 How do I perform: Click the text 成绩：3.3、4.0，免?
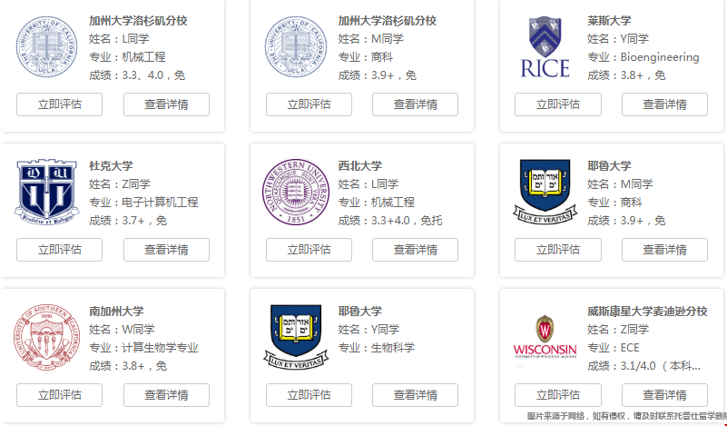click(x=137, y=75)
